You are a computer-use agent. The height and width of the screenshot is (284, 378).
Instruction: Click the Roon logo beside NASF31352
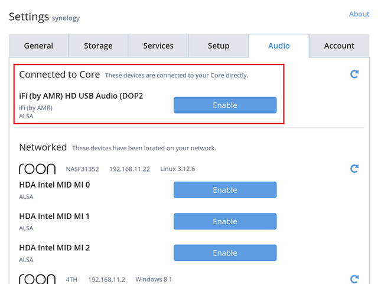click(x=37, y=169)
